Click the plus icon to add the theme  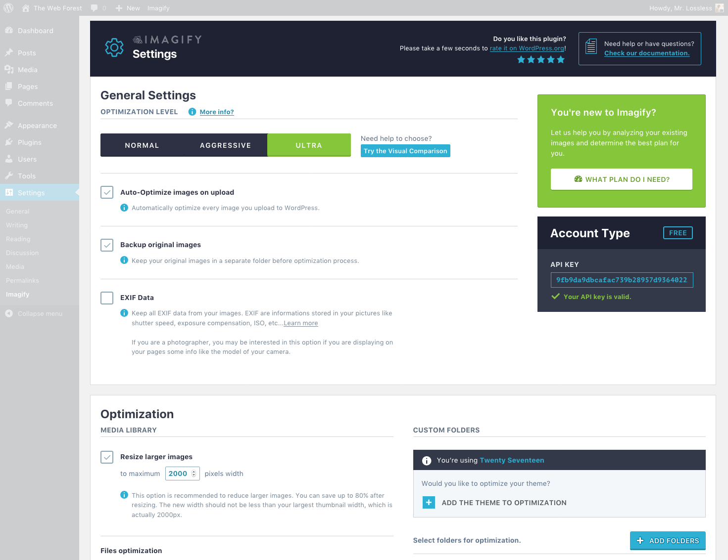[429, 503]
